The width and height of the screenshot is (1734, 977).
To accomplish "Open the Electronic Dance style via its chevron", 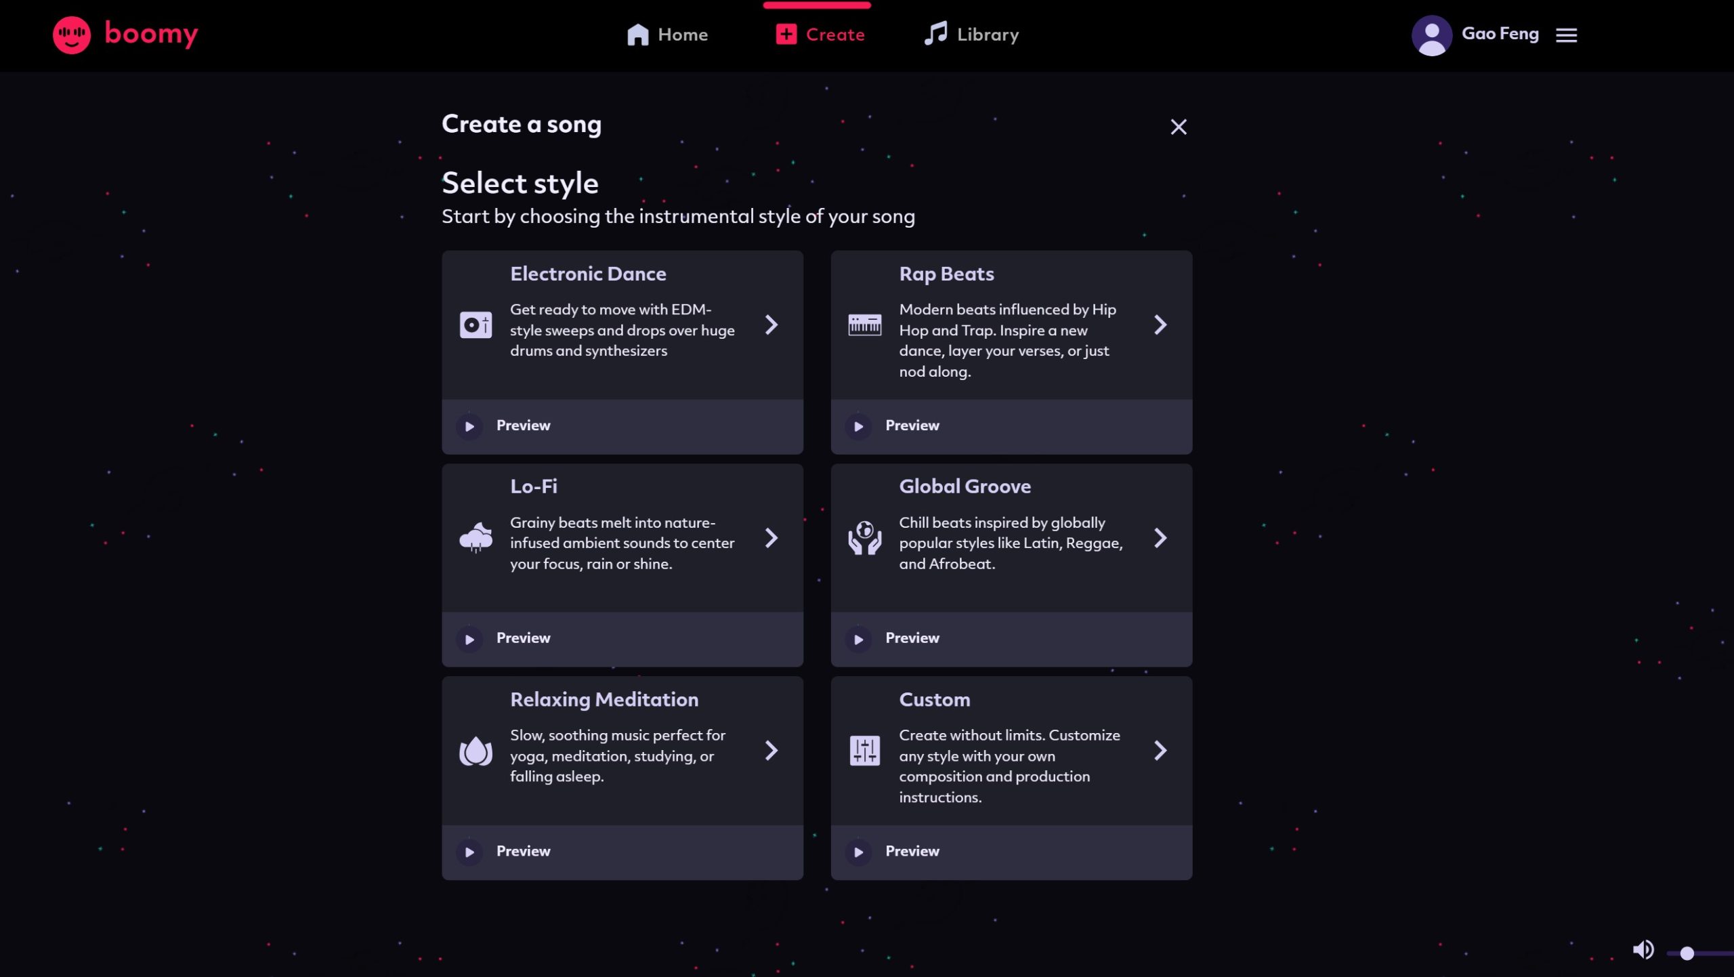I will click(771, 325).
